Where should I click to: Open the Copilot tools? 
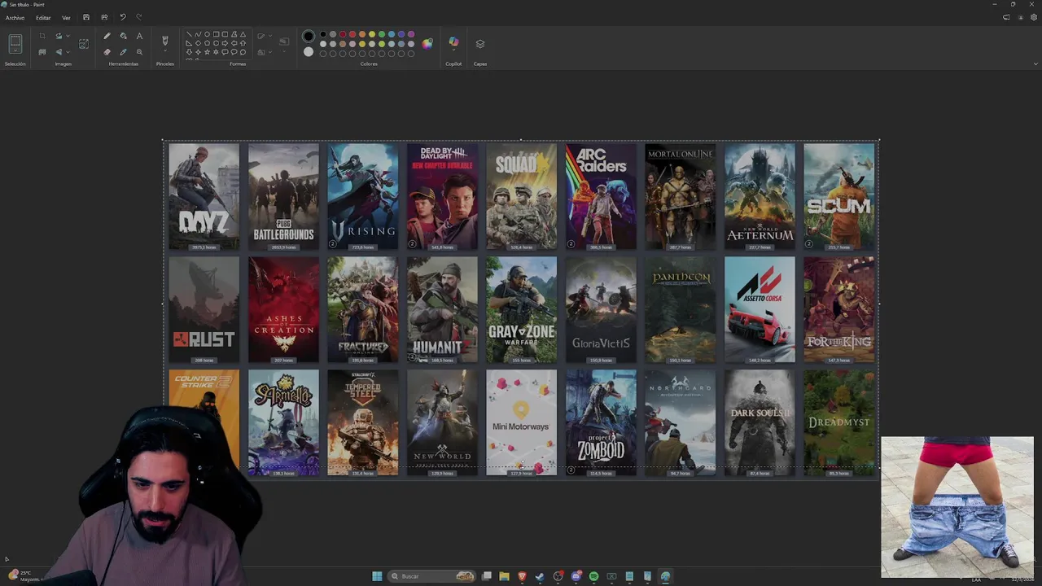[x=453, y=42]
